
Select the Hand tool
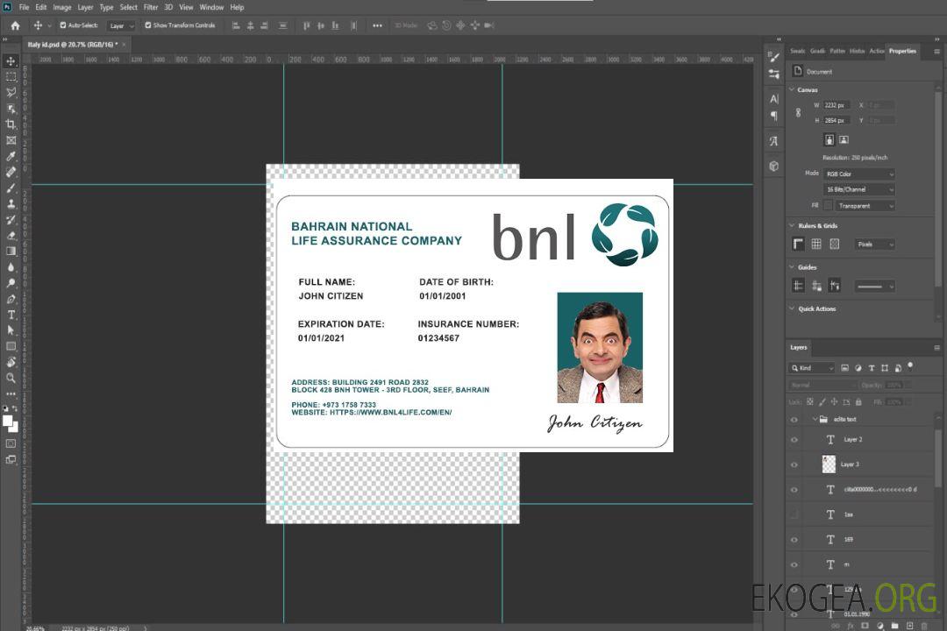11,362
